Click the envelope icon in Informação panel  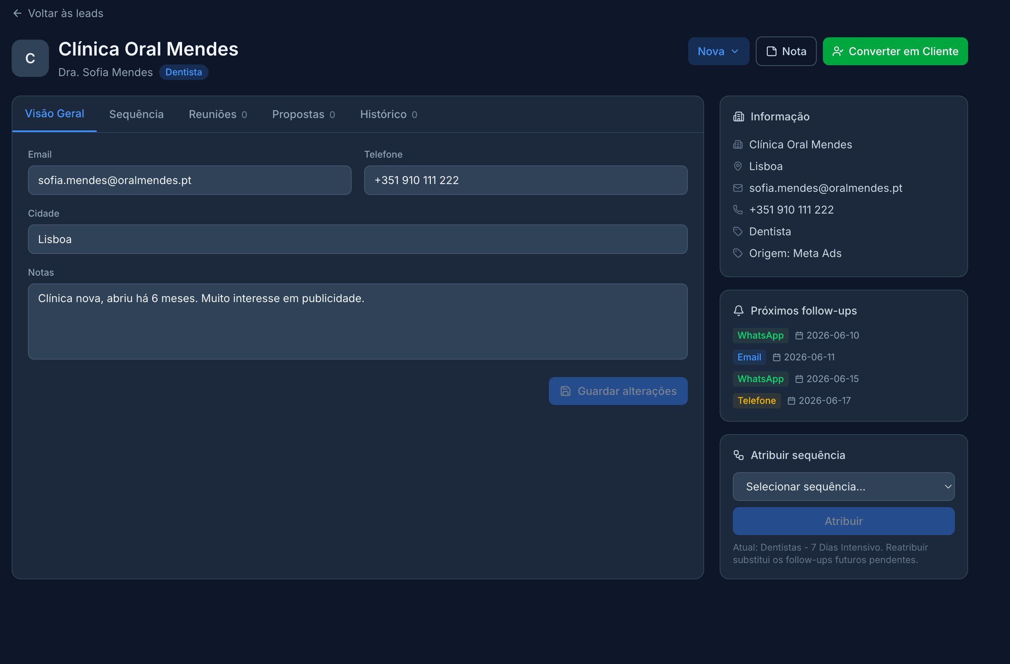[738, 188]
